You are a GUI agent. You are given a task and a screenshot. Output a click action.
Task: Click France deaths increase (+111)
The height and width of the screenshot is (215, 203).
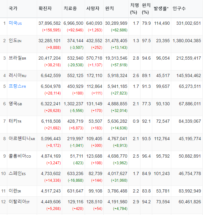pos(97,93)
